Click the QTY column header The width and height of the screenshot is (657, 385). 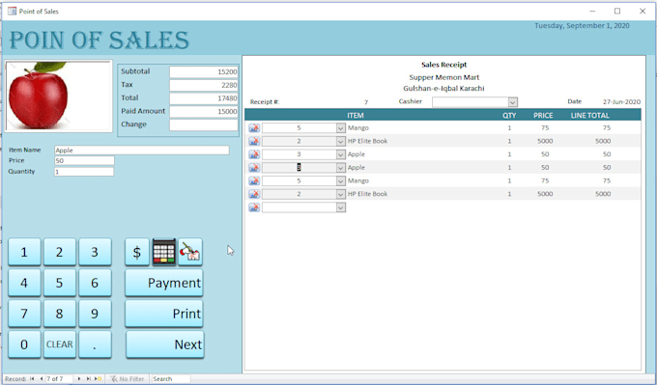tap(509, 115)
